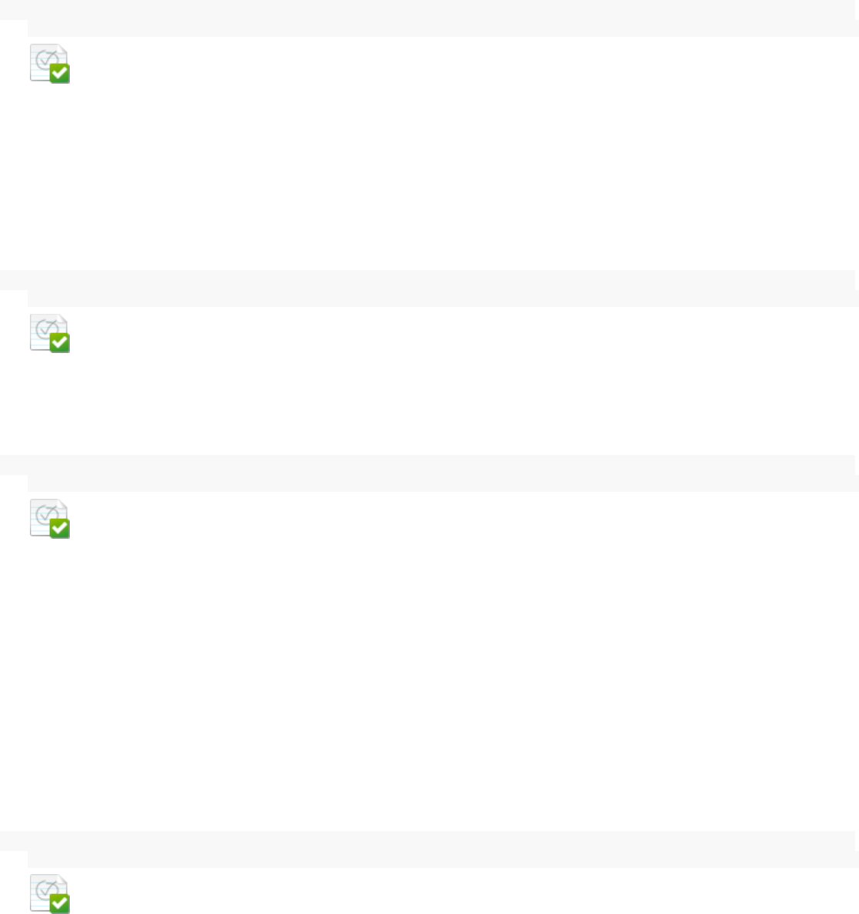This screenshot has width=859, height=914.
Task: Open the second completed task document icon
Action: (x=50, y=333)
